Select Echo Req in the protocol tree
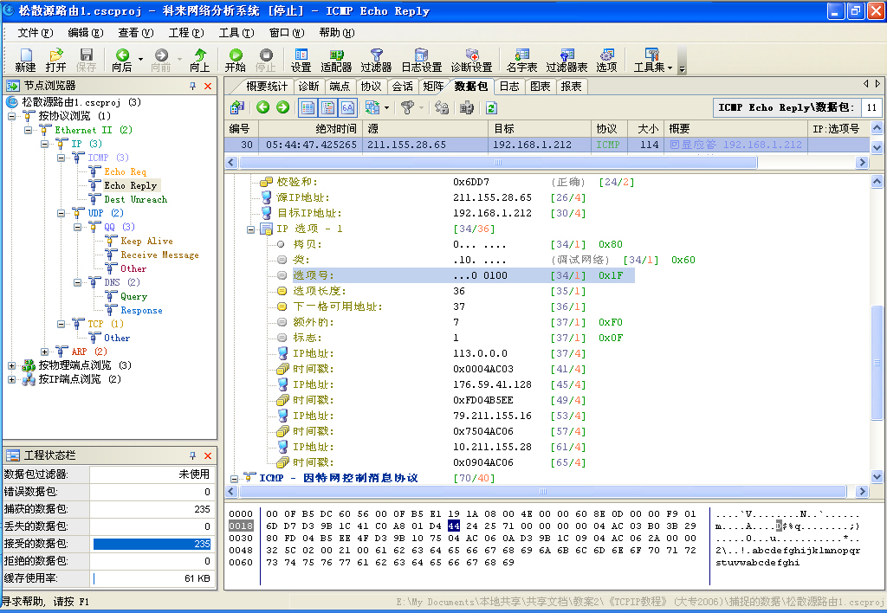887x613 pixels. 125,171
